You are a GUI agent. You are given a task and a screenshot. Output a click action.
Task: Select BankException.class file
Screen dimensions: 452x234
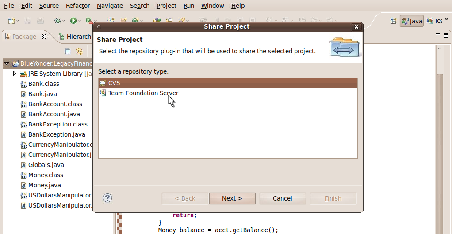54,124
